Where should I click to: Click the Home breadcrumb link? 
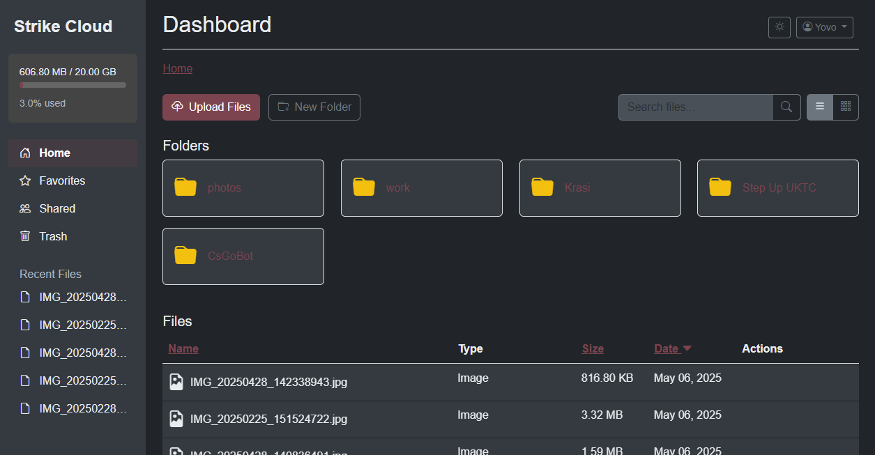177,68
